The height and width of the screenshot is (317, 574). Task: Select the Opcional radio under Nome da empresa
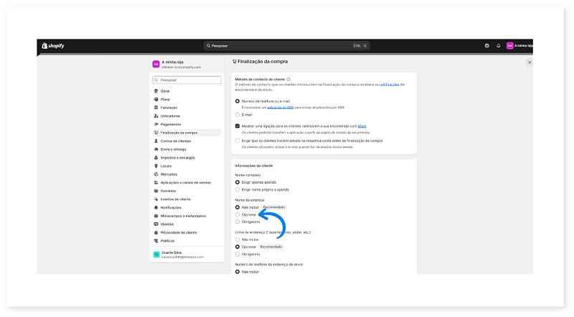tap(237, 214)
